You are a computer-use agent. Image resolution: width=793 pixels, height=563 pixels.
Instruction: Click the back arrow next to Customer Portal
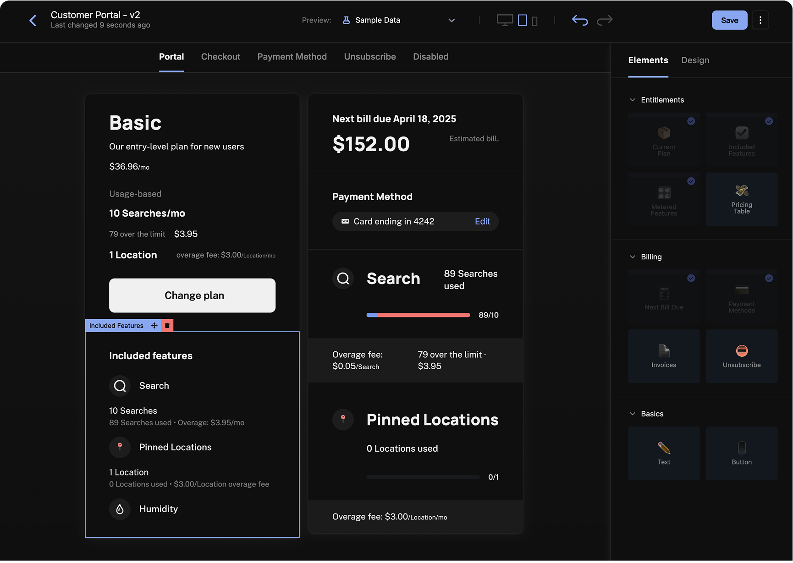tap(33, 20)
